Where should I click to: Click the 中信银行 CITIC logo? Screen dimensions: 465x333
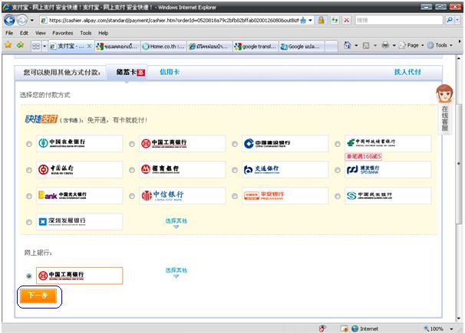182,195
